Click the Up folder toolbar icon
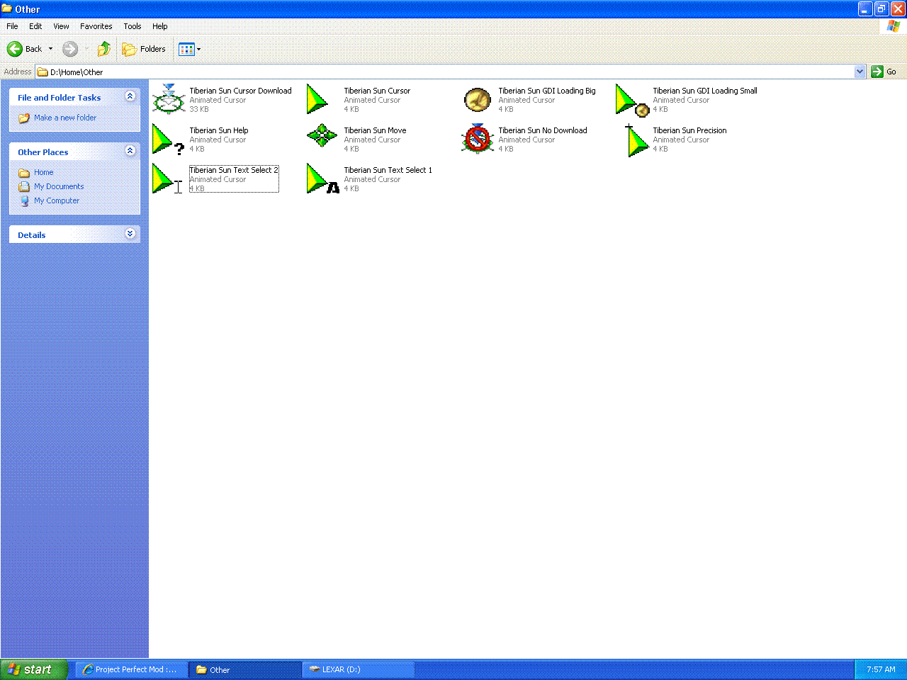Viewport: 907px width, 680px height. click(104, 49)
